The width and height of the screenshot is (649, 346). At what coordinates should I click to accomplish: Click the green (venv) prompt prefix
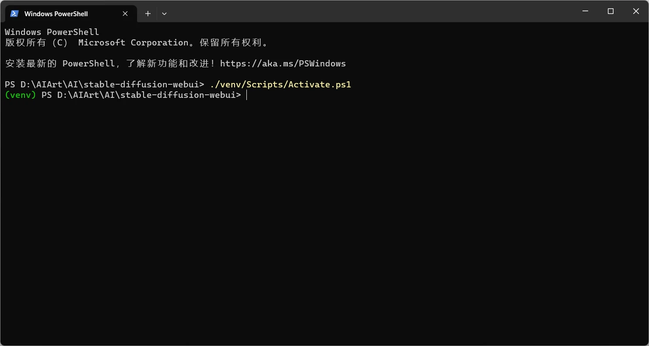20,95
